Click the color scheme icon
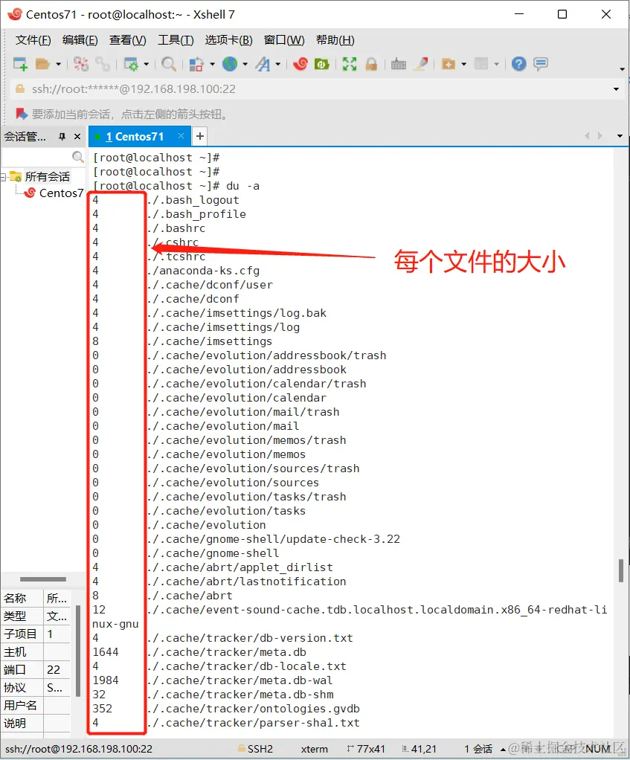The width and height of the screenshot is (630, 760). tap(196, 63)
